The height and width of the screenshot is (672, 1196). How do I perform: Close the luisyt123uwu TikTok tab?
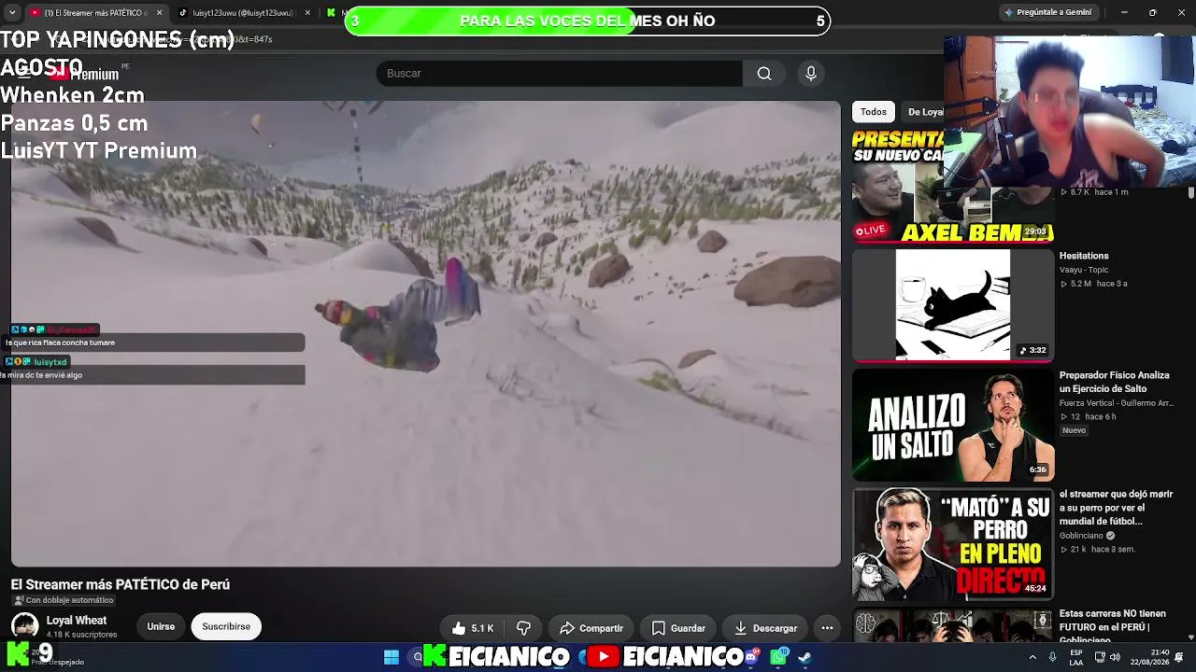(307, 13)
